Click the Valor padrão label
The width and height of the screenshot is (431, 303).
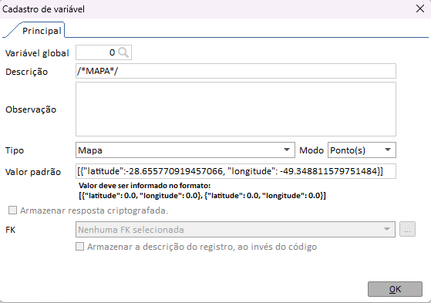[x=33, y=172]
